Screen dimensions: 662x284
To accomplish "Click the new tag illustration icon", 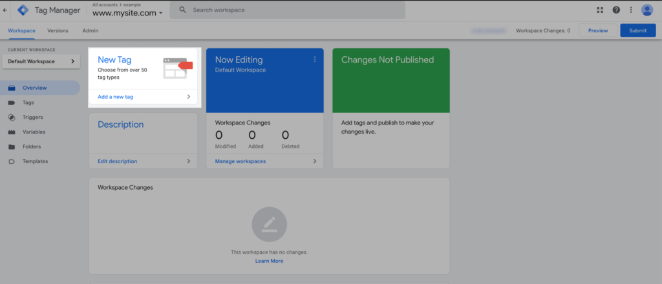I will [175, 68].
